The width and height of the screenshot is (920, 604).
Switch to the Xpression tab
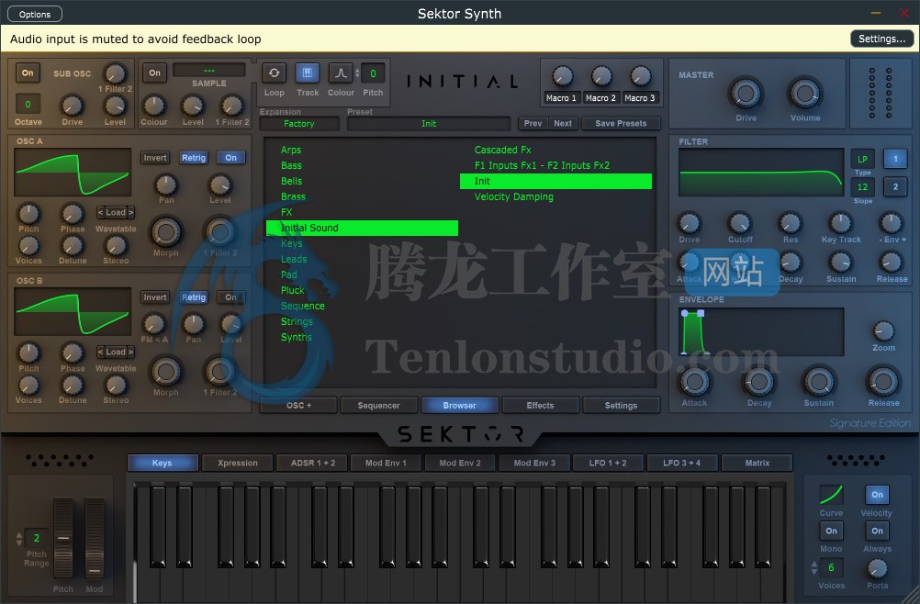point(238,463)
